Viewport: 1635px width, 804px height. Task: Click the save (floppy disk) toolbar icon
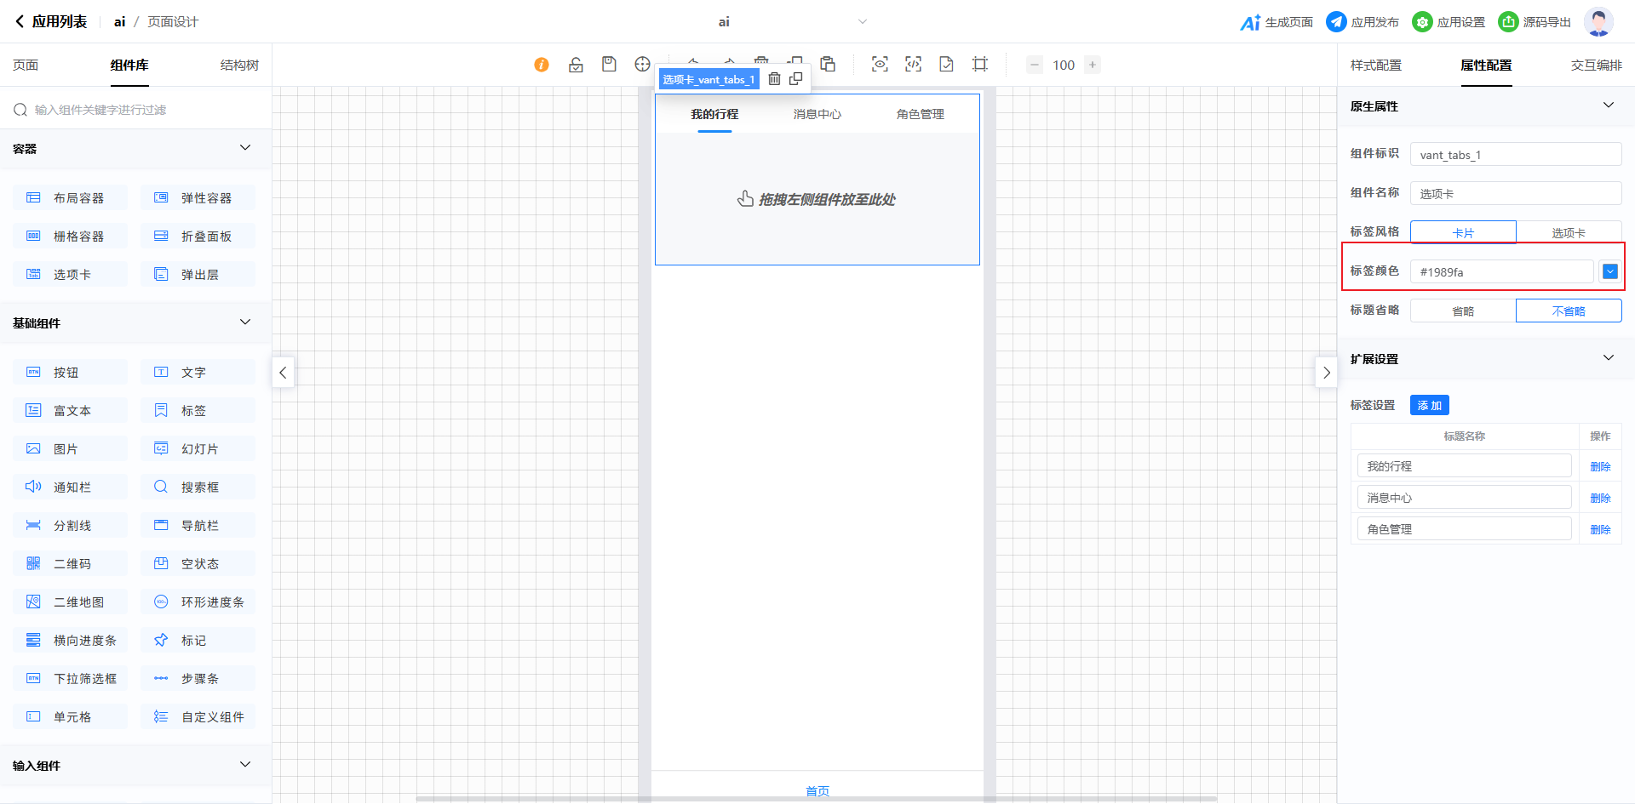tap(609, 65)
